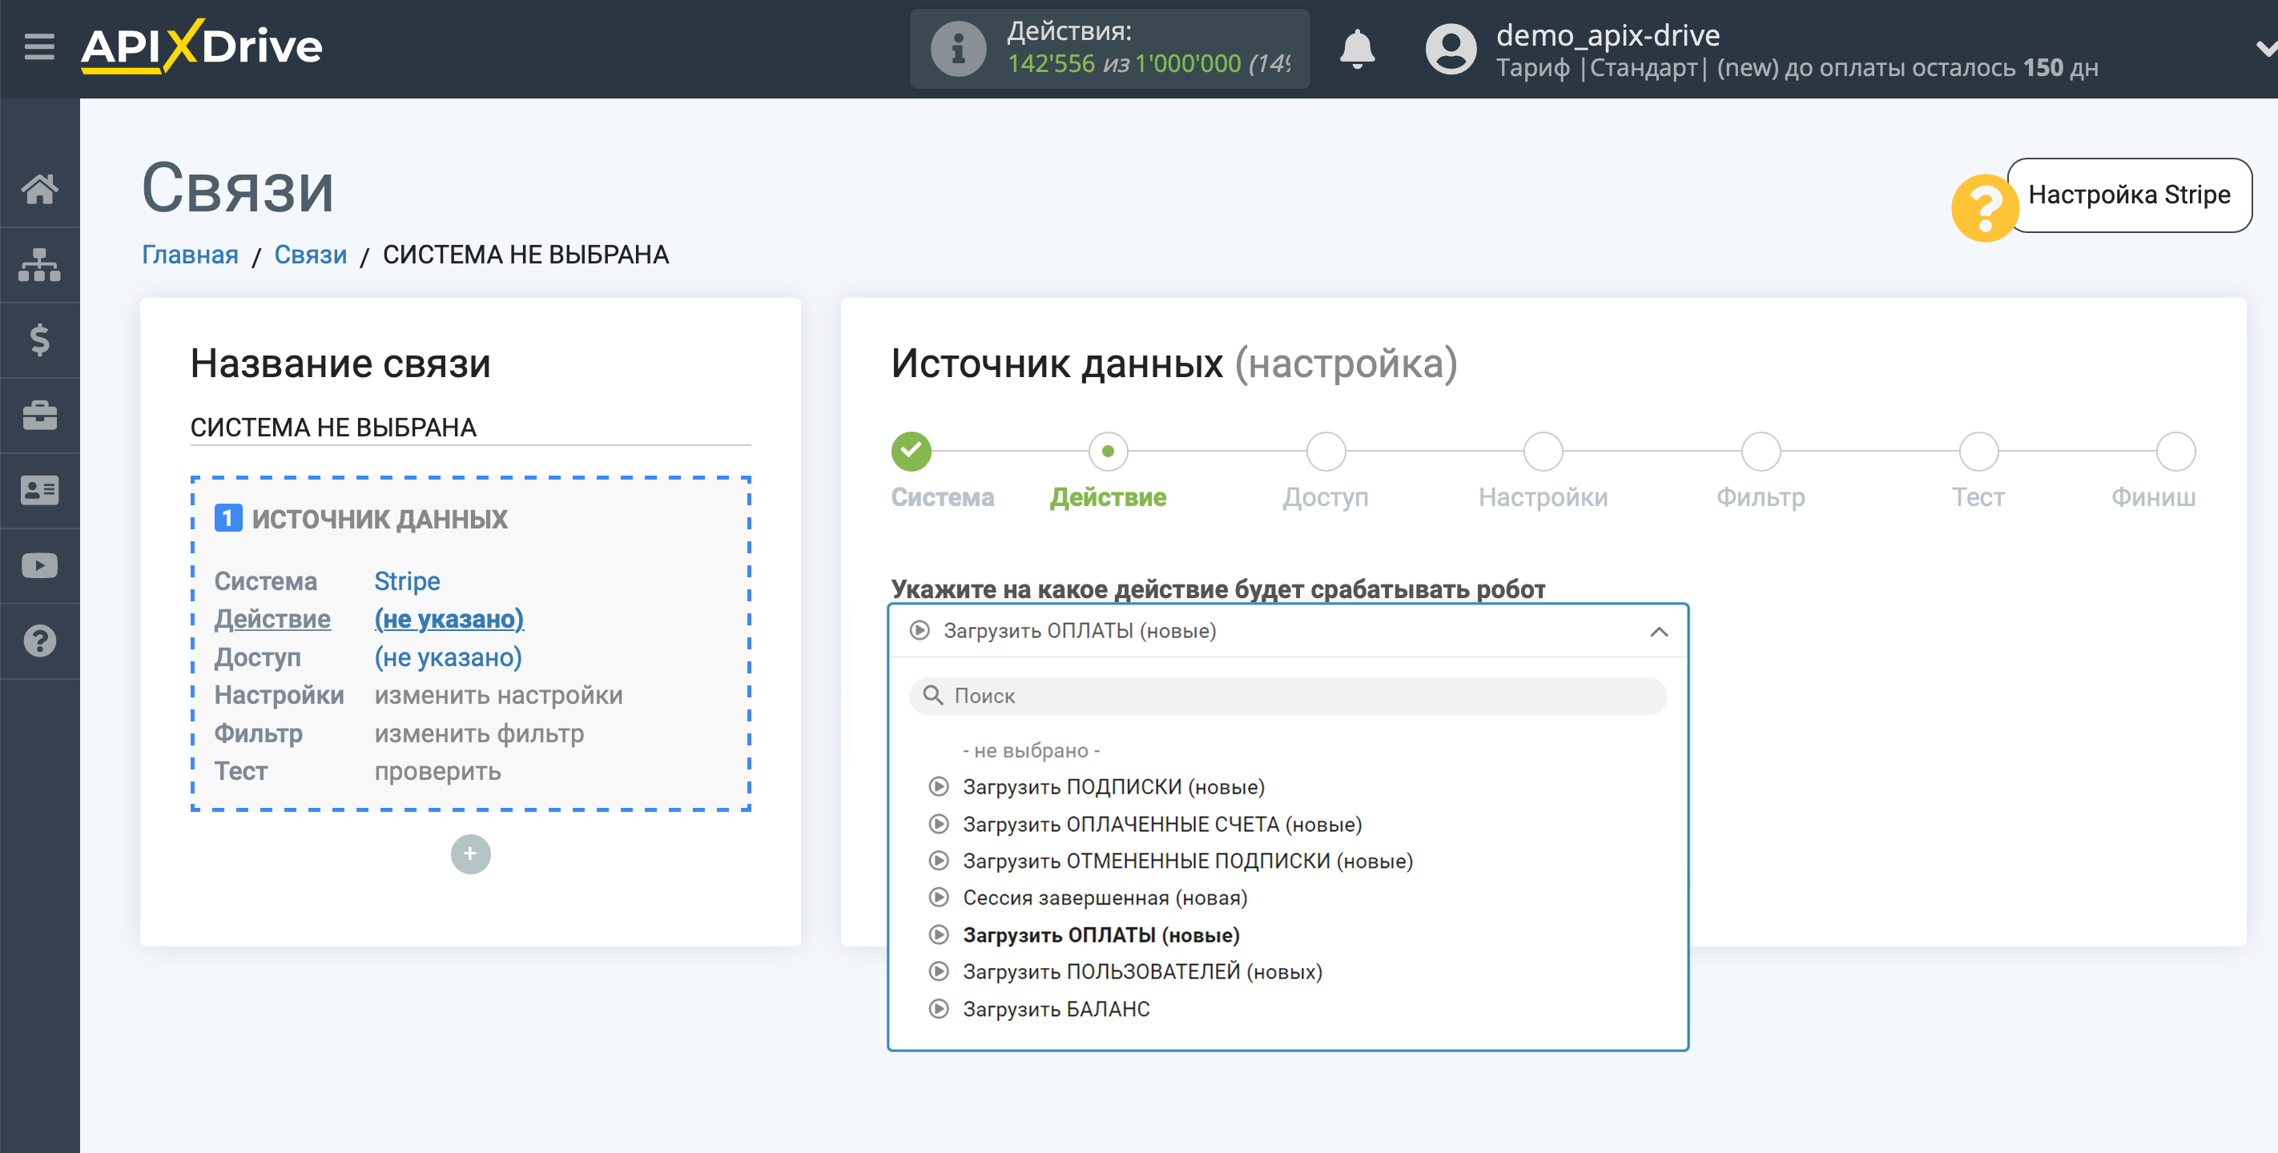Choose Загрузить ОПЛАТЫ (новые) option in list
Screen dimensions: 2278x1153
tap(1101, 934)
